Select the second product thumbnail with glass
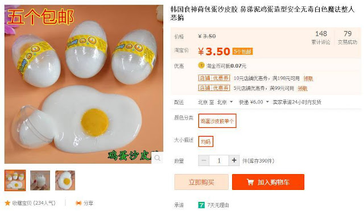 (x=40, y=180)
